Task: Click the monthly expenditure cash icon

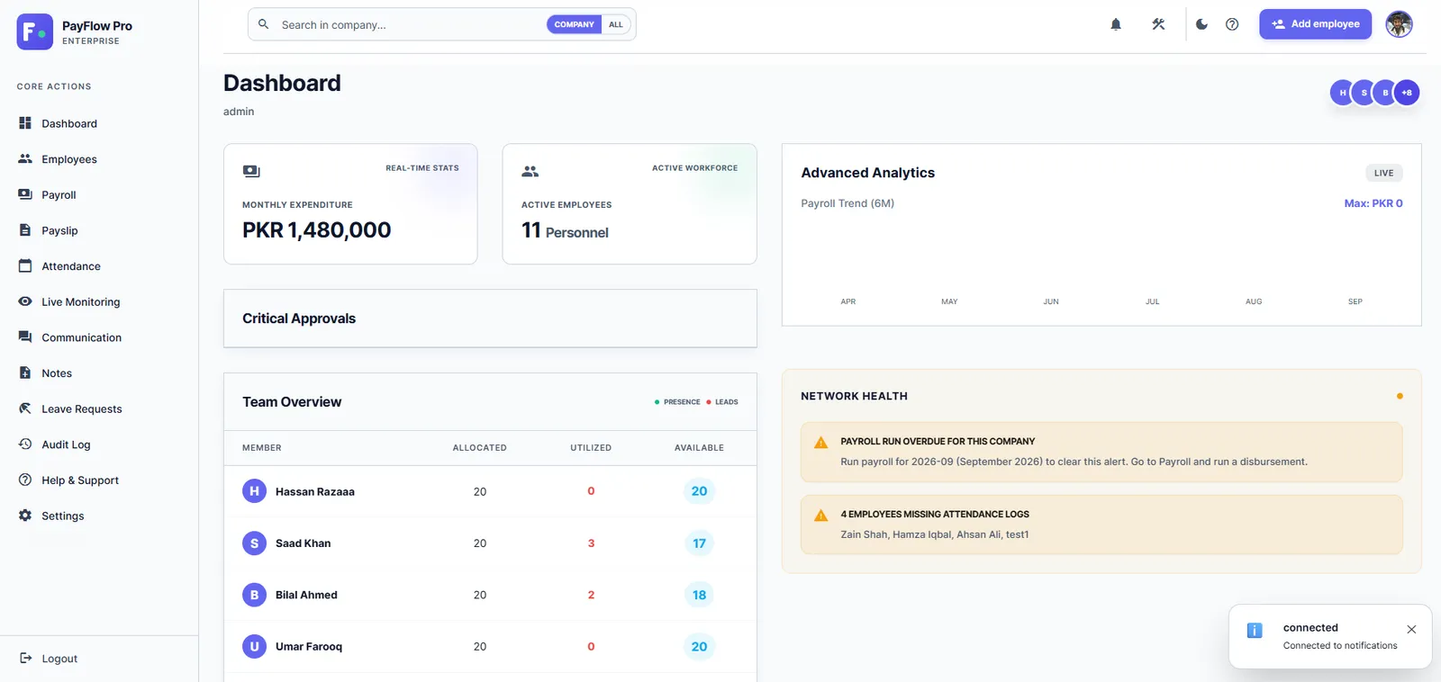Action: point(251,171)
